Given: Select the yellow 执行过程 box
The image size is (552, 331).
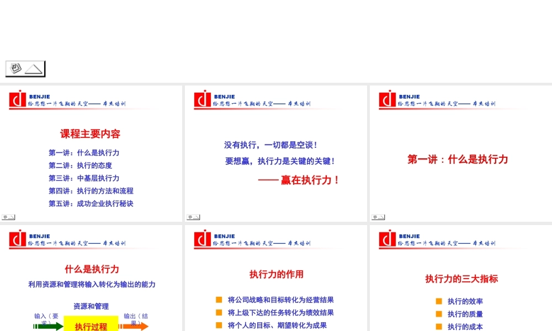Looking at the screenshot, I should point(91,324).
